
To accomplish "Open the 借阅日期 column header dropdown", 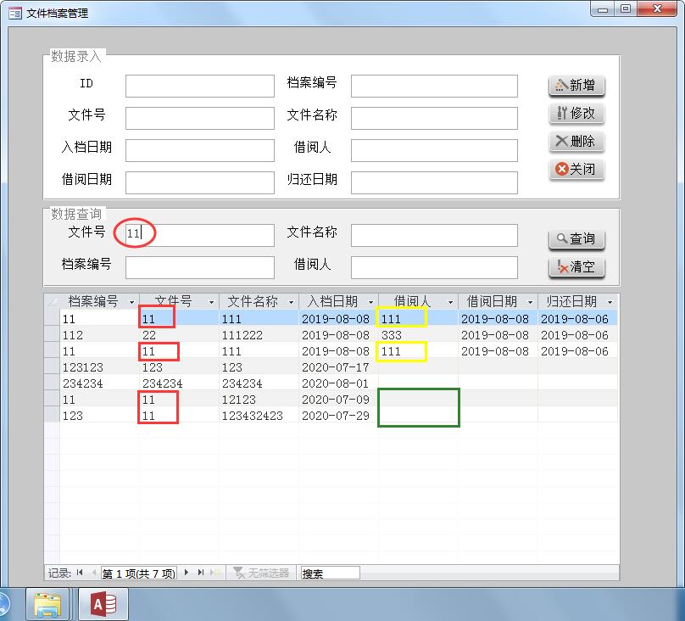I will point(531,302).
